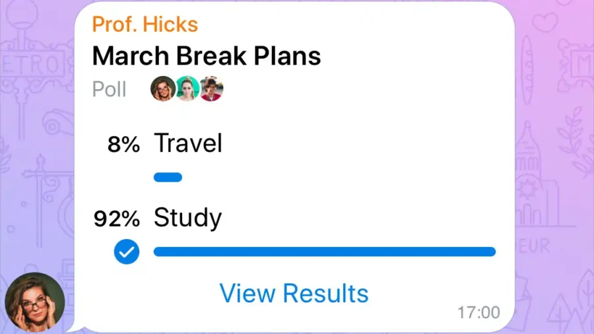Viewport: 594px width, 334px height.
Task: Select the Study poll option
Action: [187, 218]
